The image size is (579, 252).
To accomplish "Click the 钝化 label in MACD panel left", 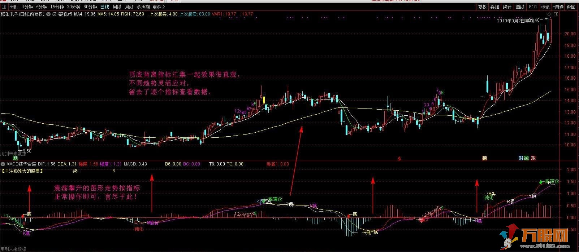I will (x=139, y=229).
